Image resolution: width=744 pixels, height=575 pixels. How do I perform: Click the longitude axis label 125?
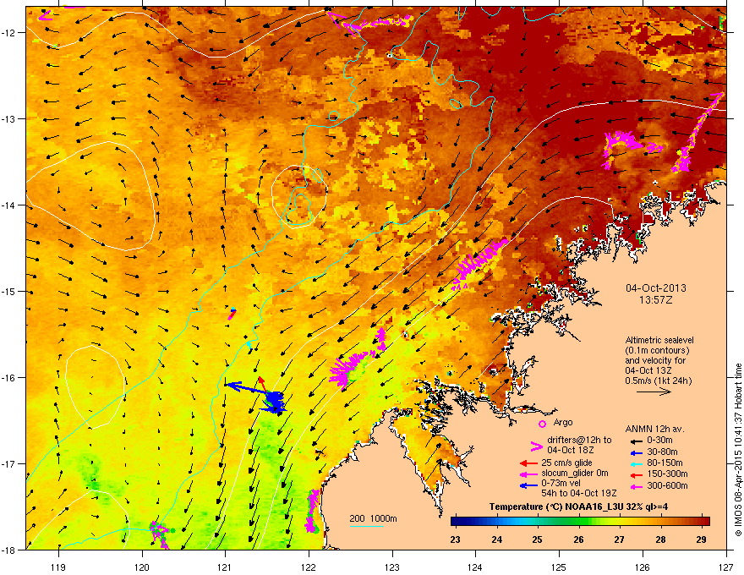point(559,567)
